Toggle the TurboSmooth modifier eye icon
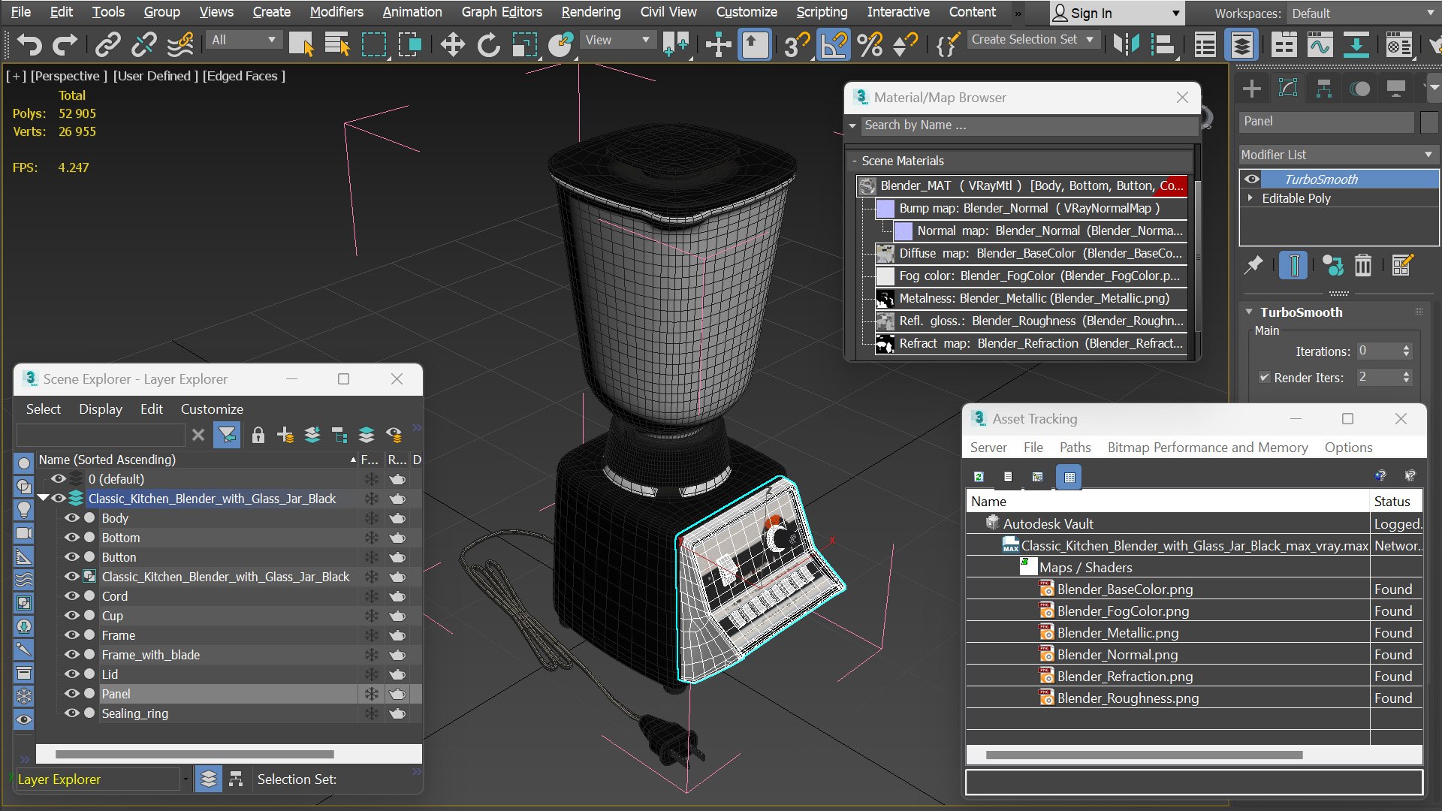 tap(1252, 179)
